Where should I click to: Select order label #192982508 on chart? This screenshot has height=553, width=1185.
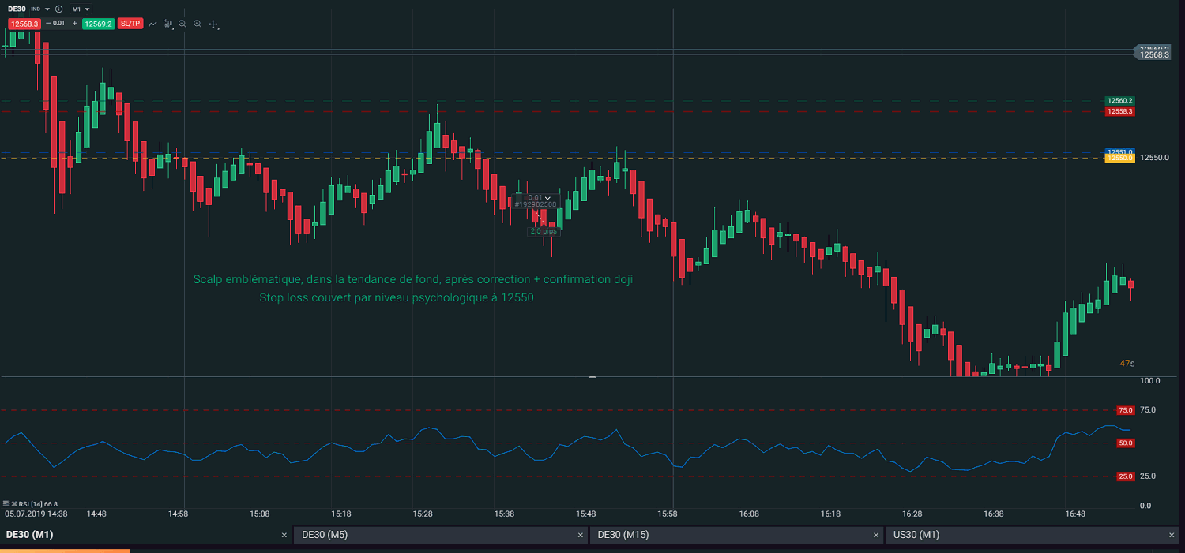coord(536,204)
